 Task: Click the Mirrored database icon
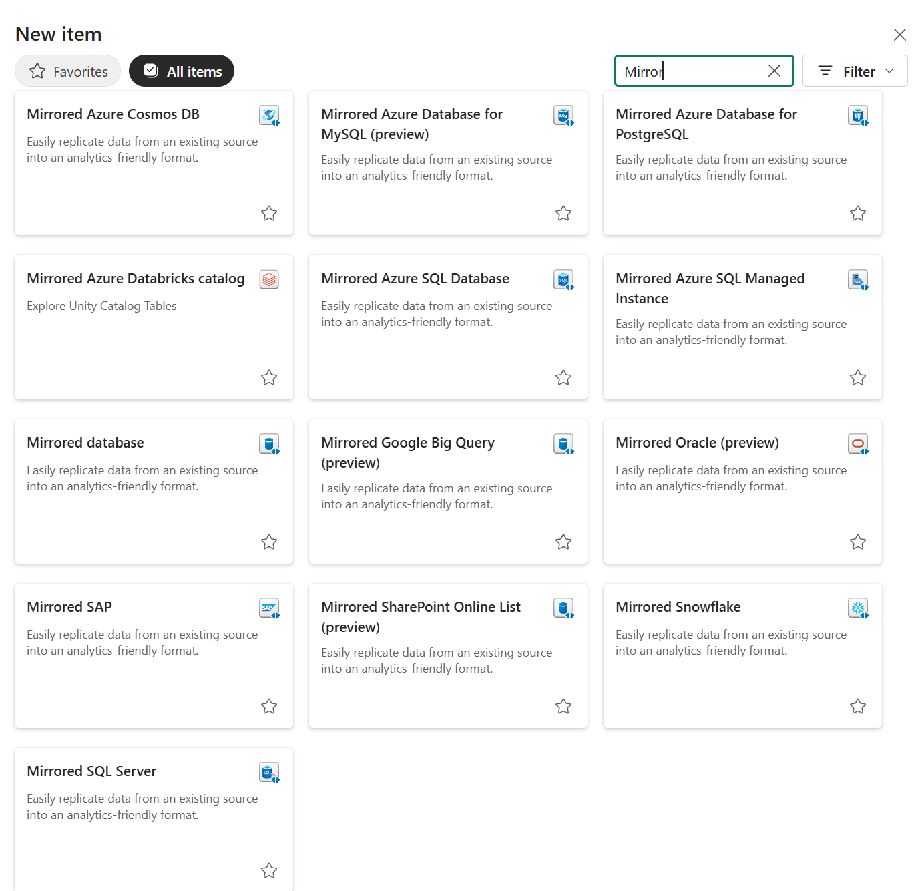269,444
